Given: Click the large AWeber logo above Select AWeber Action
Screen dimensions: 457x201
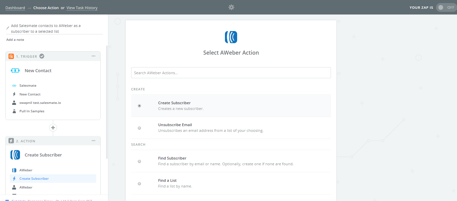Looking at the screenshot, I should click(x=231, y=37).
